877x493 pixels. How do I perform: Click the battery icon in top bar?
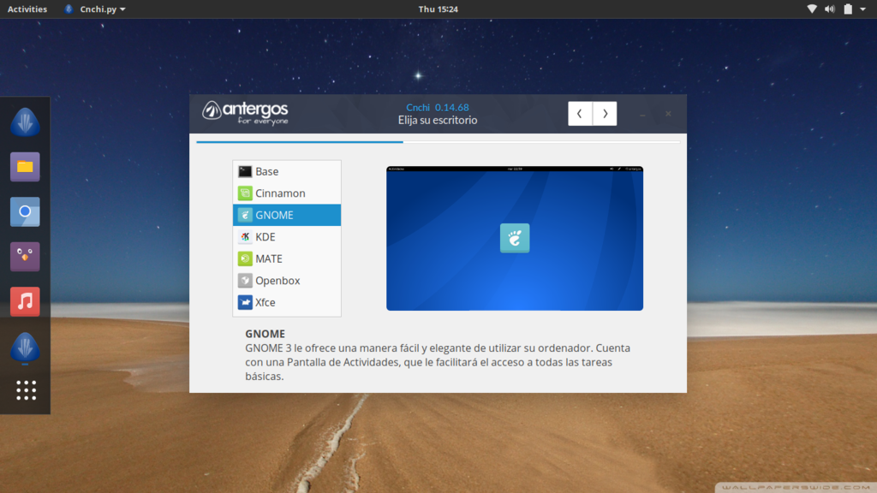(x=848, y=9)
